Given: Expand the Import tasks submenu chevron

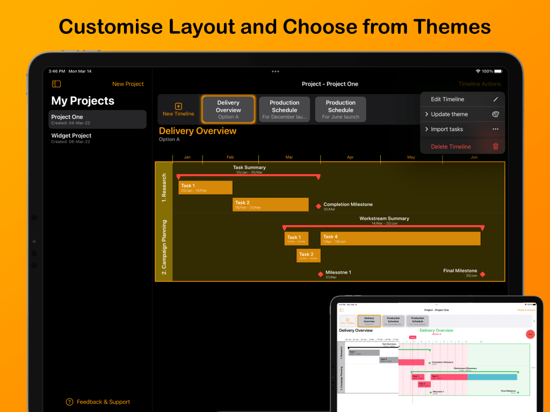Looking at the screenshot, I should pos(426,129).
